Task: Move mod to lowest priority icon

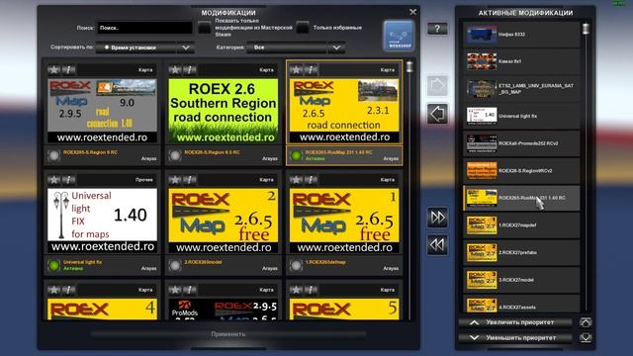Action: point(586,337)
